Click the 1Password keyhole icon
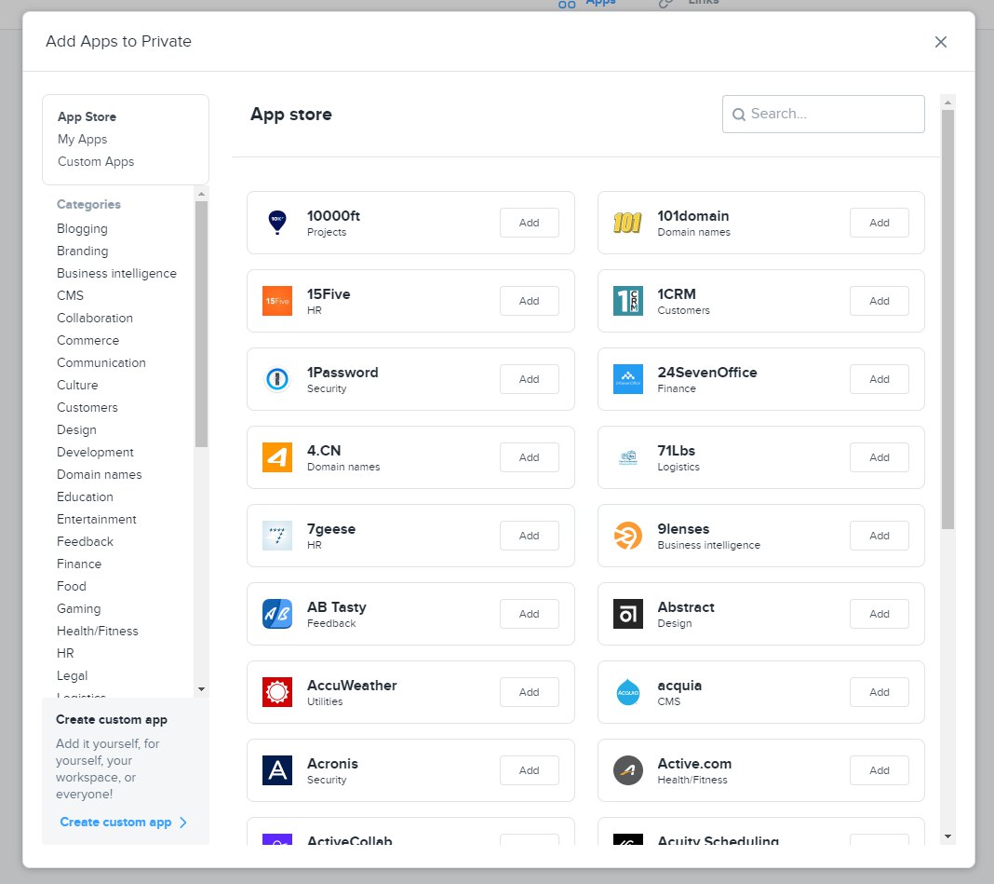 coord(277,379)
